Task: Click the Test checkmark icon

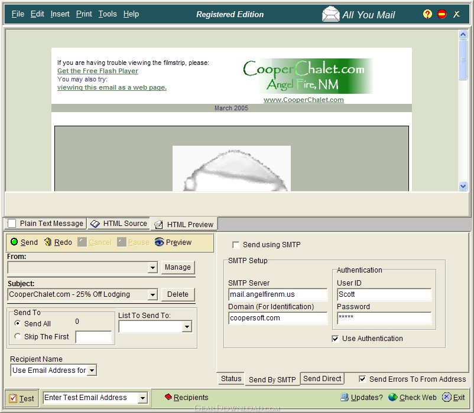Action: click(x=13, y=398)
